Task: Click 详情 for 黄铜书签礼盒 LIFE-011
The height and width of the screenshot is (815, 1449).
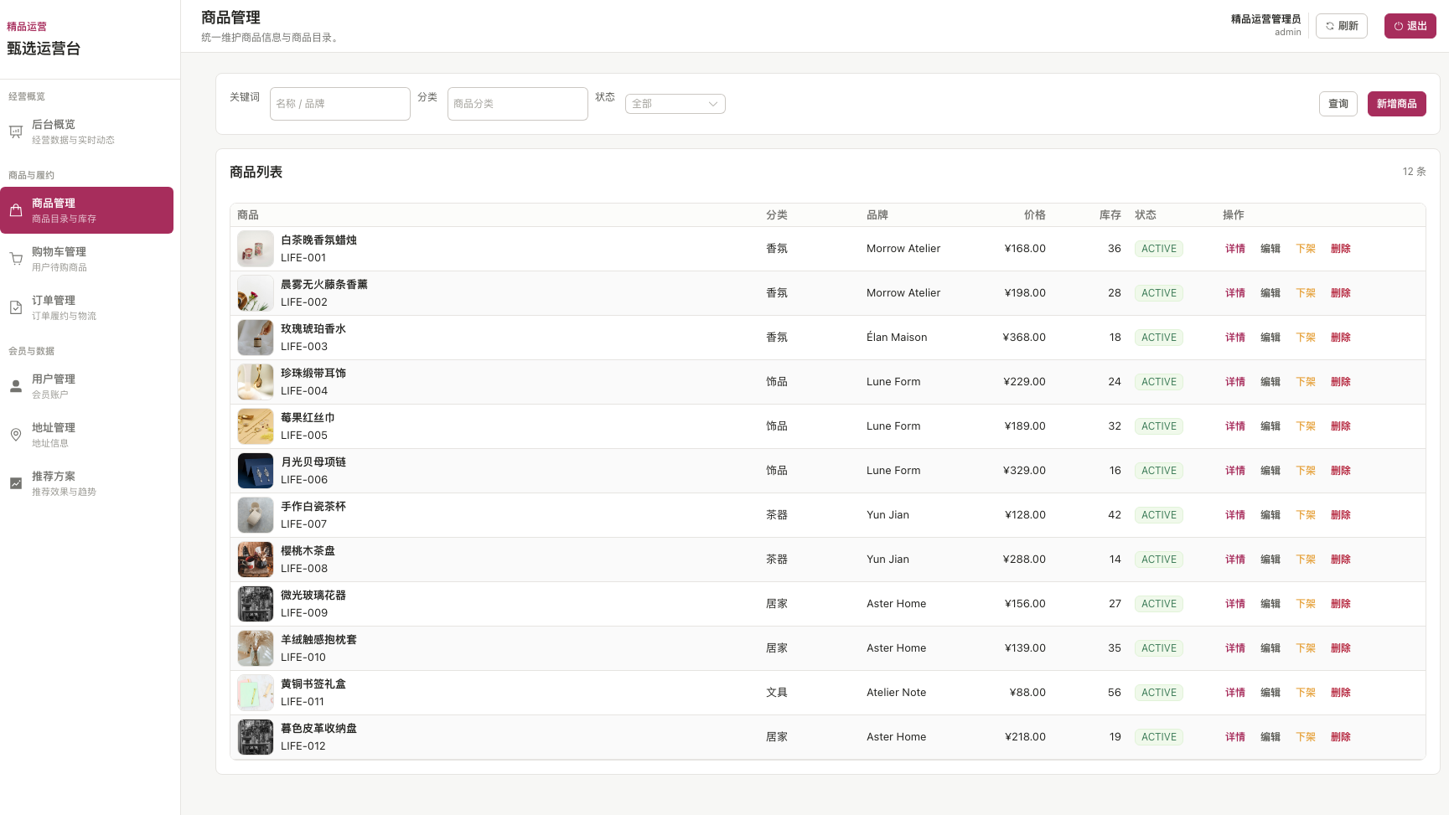Action: [1235, 693]
